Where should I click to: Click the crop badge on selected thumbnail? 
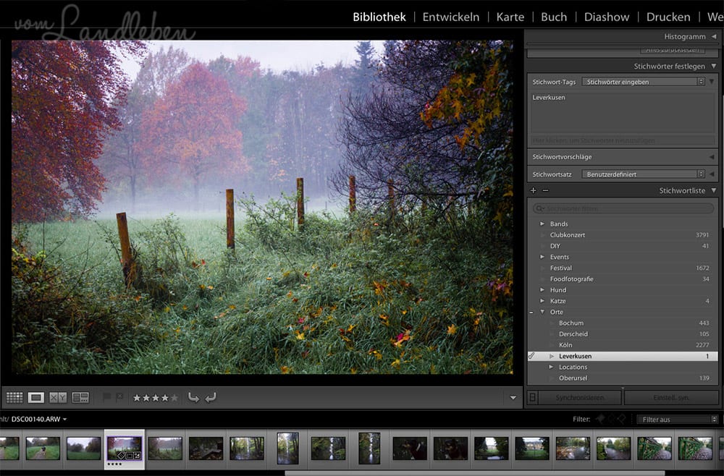(129, 455)
